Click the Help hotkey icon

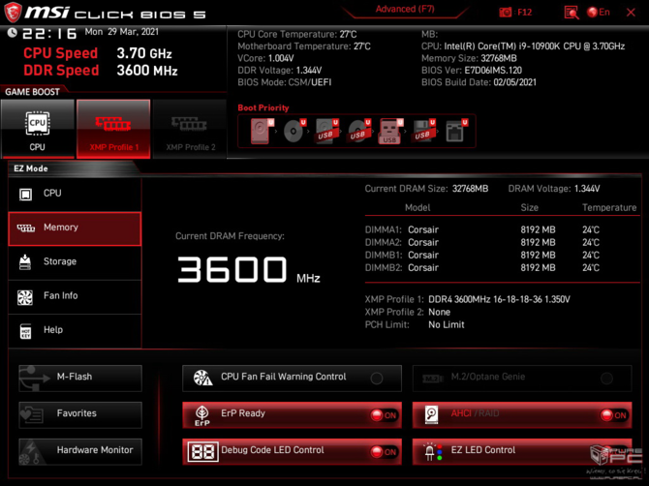pyautogui.click(x=25, y=331)
